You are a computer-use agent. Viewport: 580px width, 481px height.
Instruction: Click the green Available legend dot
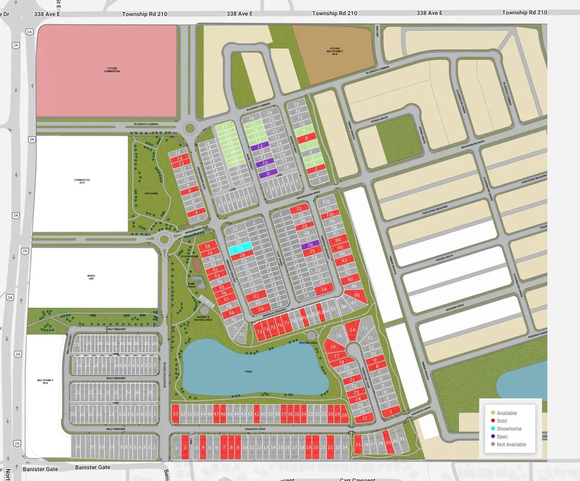pos(493,413)
